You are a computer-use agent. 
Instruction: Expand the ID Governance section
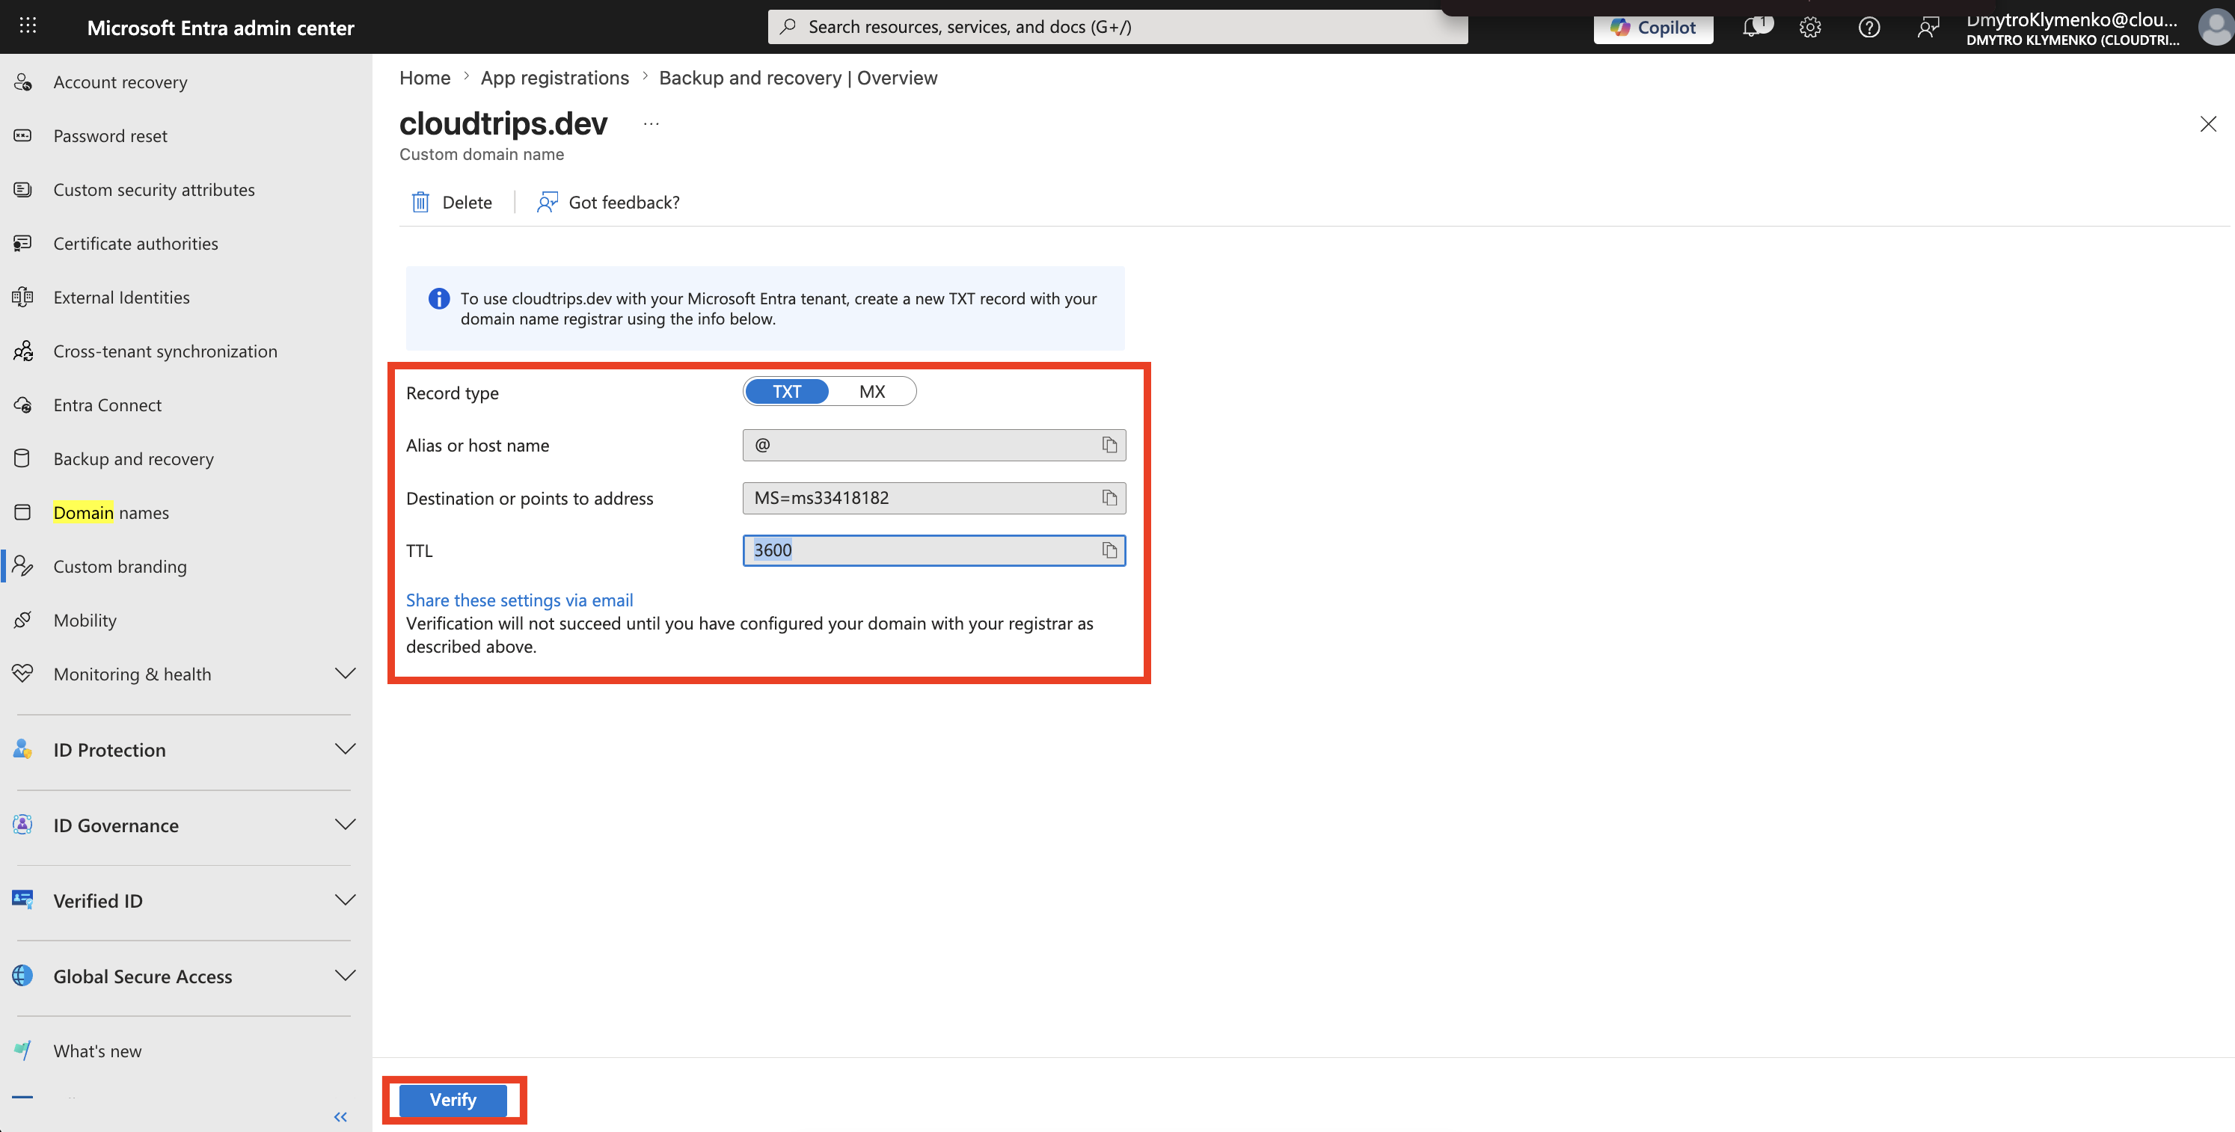pos(346,824)
